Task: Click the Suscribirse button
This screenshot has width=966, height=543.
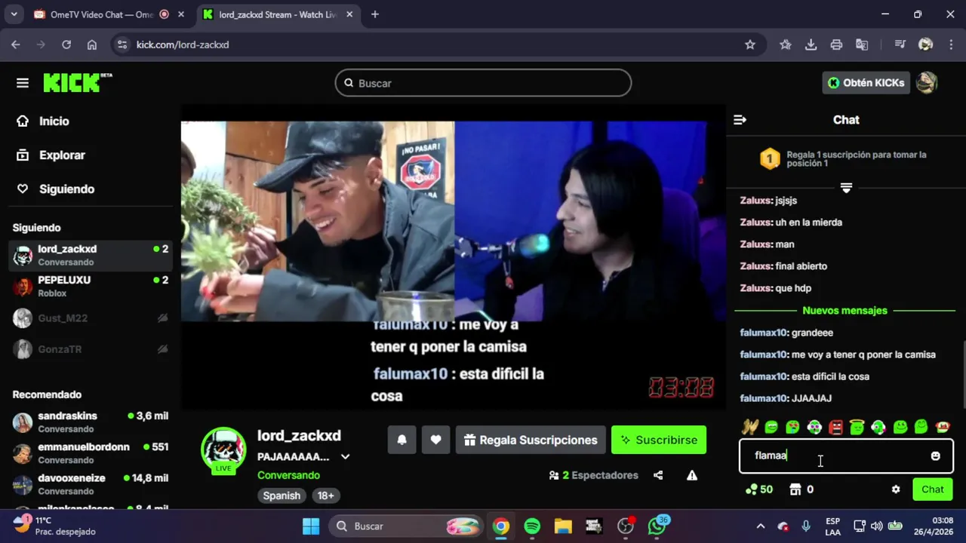Action: 659,440
